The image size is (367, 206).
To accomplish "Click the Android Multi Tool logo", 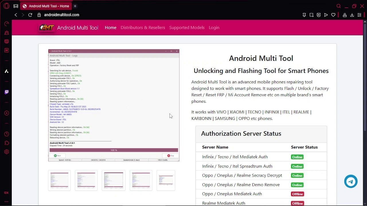I will coord(46,27).
